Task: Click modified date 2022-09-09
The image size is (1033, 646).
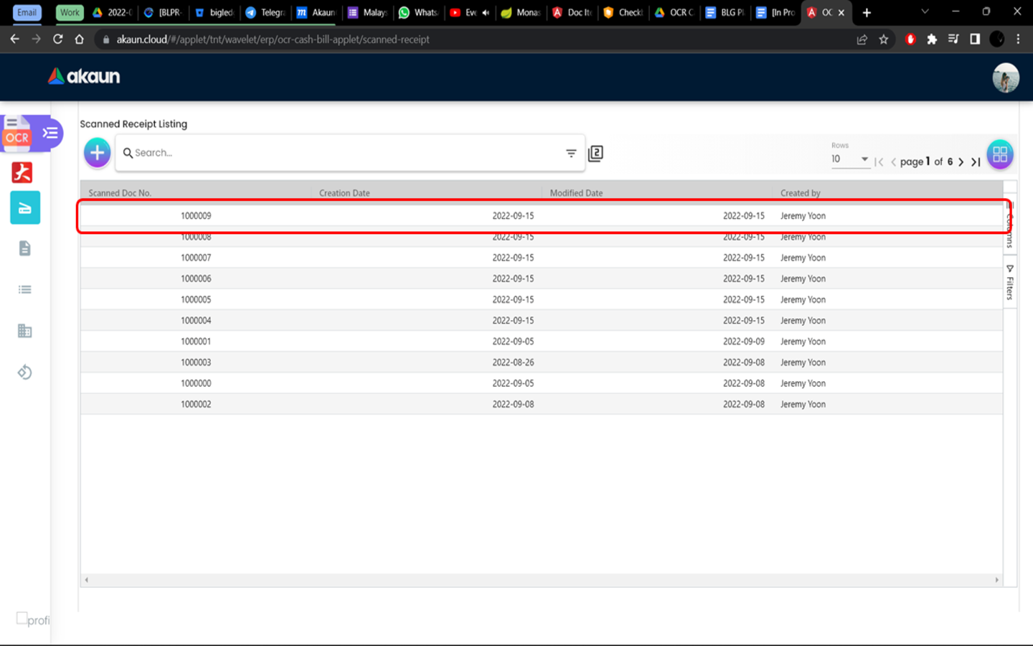Action: pyautogui.click(x=744, y=342)
